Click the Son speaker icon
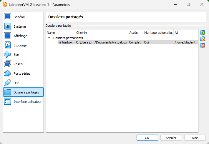 click(x=8, y=55)
